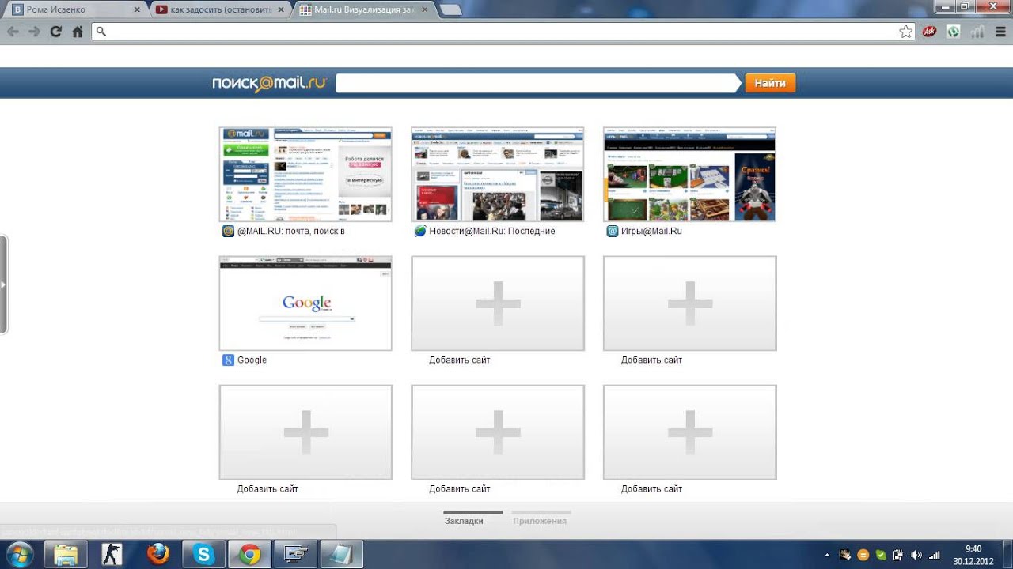The width and height of the screenshot is (1013, 569).
Task: Click globe favicon beside Новости@Mail.Ru
Action: (x=420, y=232)
